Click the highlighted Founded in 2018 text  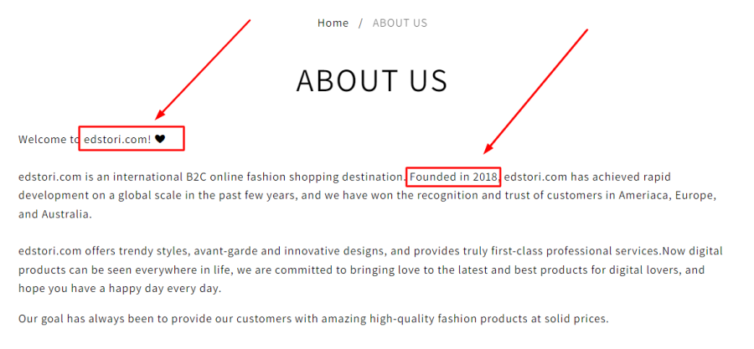[x=454, y=177]
